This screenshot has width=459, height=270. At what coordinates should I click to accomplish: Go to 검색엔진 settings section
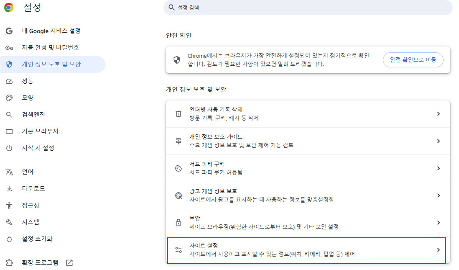pos(33,115)
